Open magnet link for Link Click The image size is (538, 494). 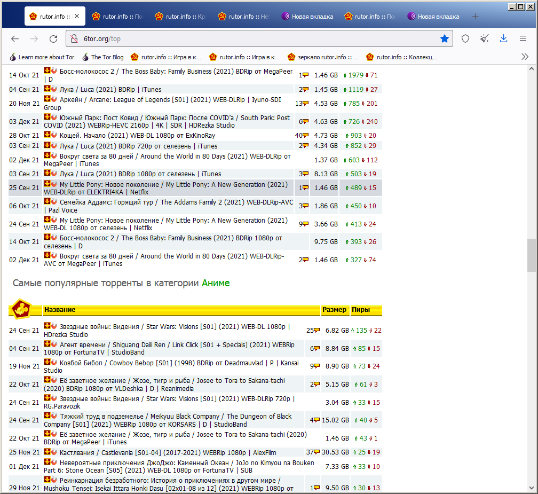pyautogui.click(x=54, y=344)
